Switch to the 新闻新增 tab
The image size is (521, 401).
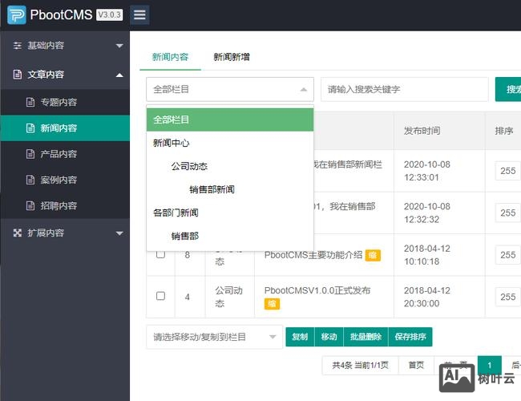[x=232, y=57]
